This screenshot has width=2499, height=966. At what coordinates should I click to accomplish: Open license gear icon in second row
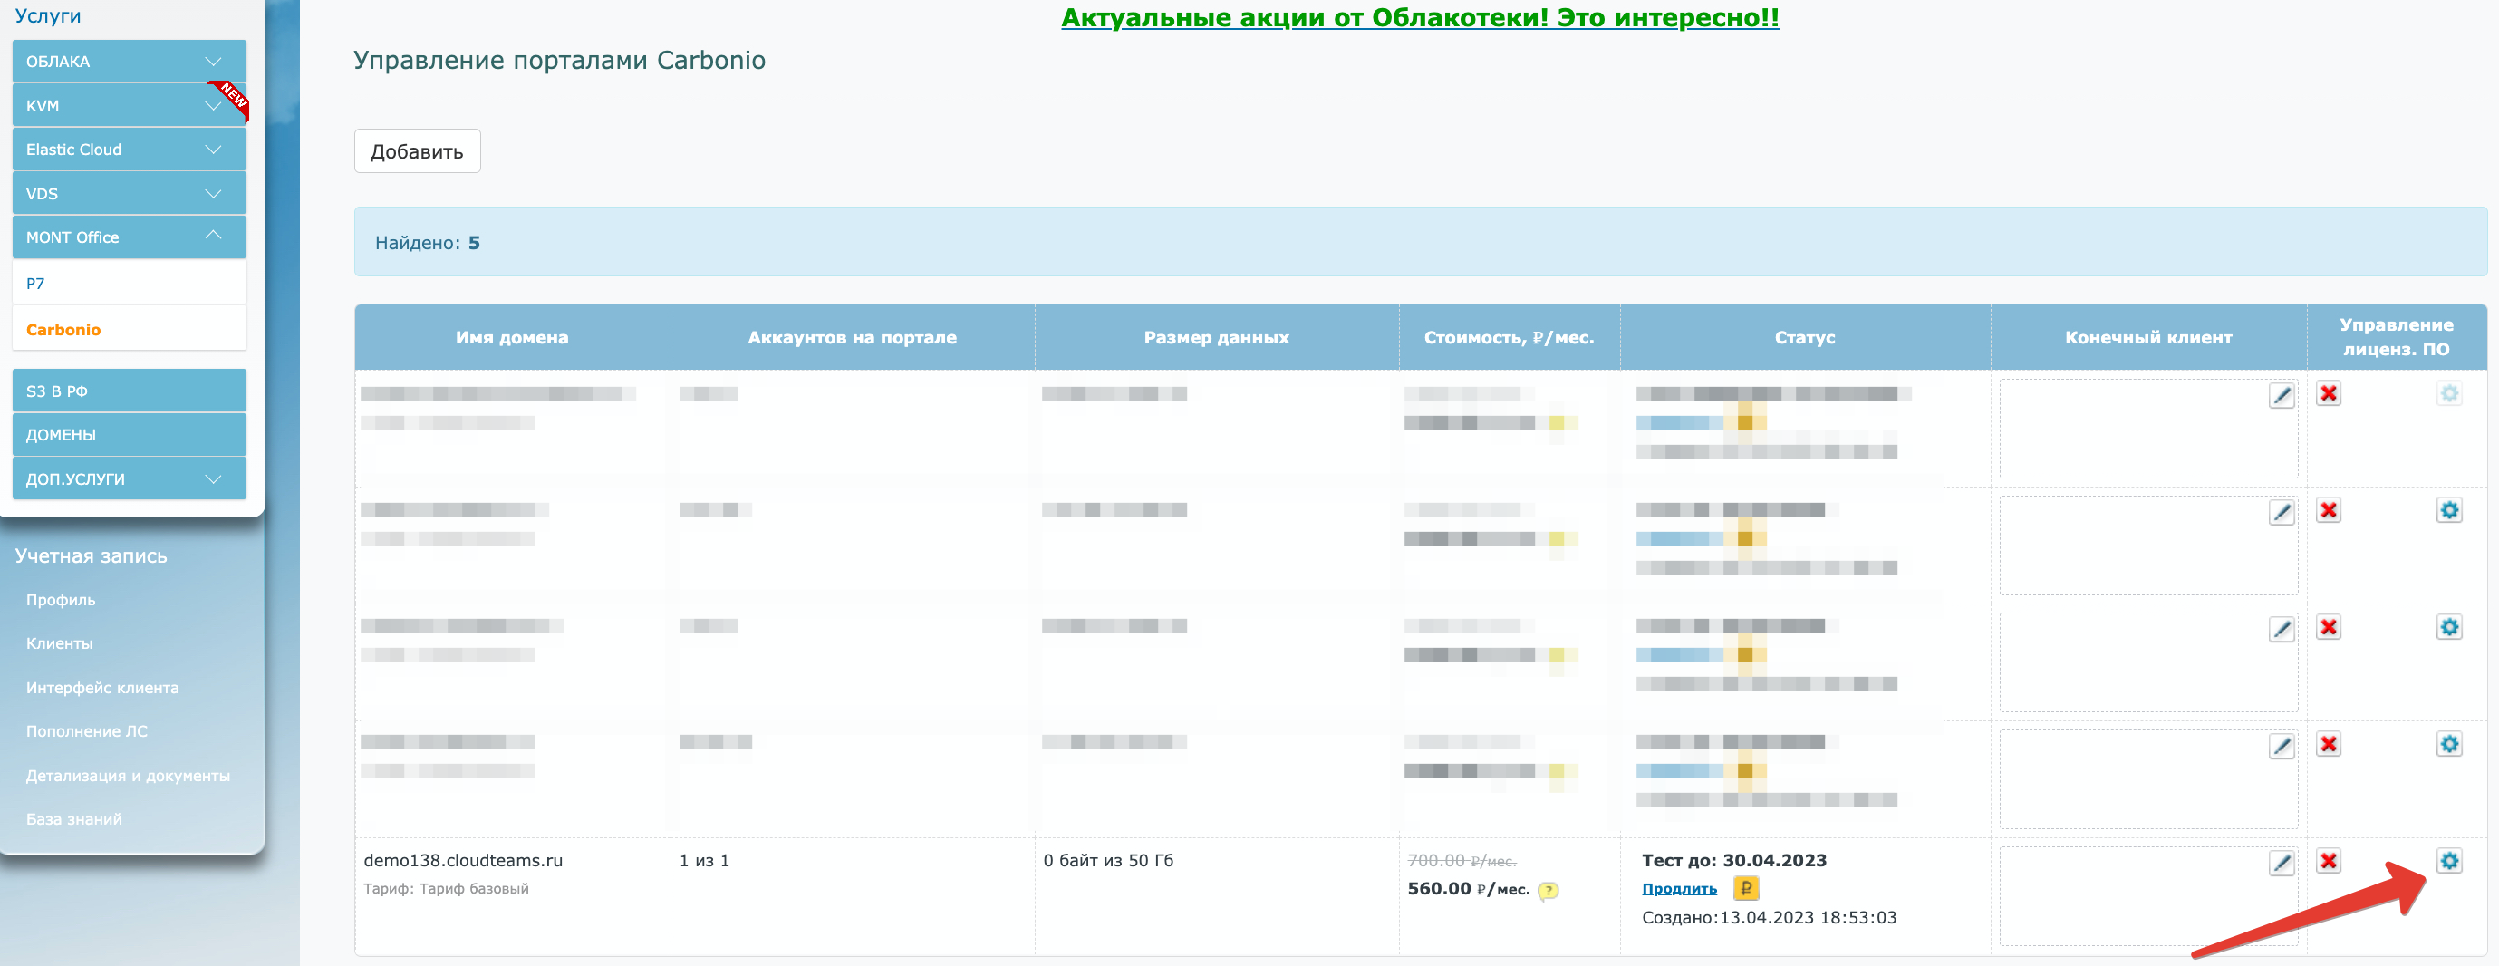(x=2448, y=510)
